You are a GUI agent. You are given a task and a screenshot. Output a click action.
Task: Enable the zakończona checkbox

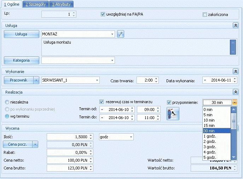[205, 15]
